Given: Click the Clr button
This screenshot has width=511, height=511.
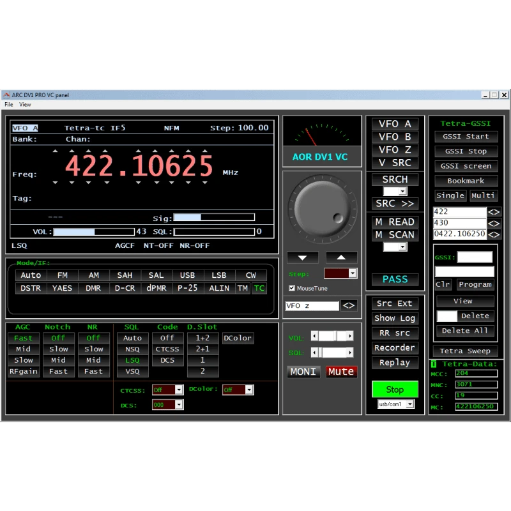Looking at the screenshot, I should coord(443,284).
